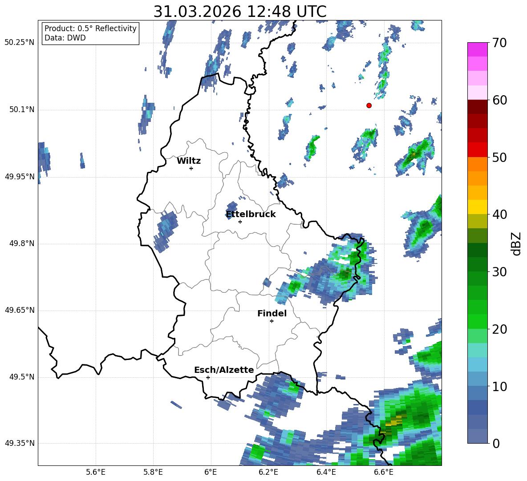This screenshot has height=481, width=527.
Task: Click the yellow radar core in the southeast storm
Action: tap(393, 422)
